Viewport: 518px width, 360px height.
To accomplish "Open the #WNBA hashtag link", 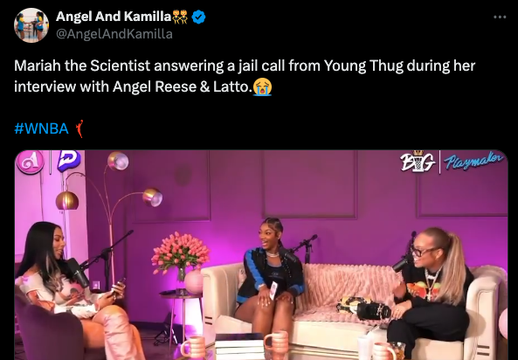I will point(41,128).
